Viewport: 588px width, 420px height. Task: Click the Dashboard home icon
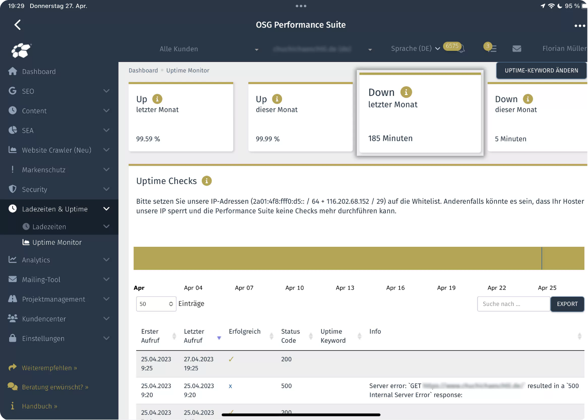coord(13,71)
